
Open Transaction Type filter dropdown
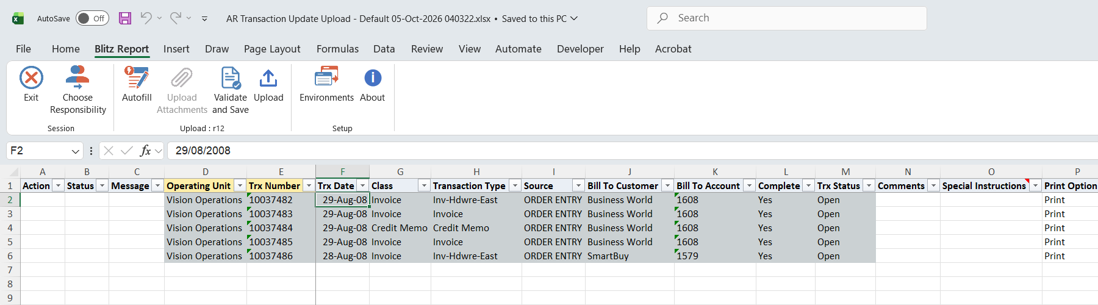pyautogui.click(x=515, y=185)
